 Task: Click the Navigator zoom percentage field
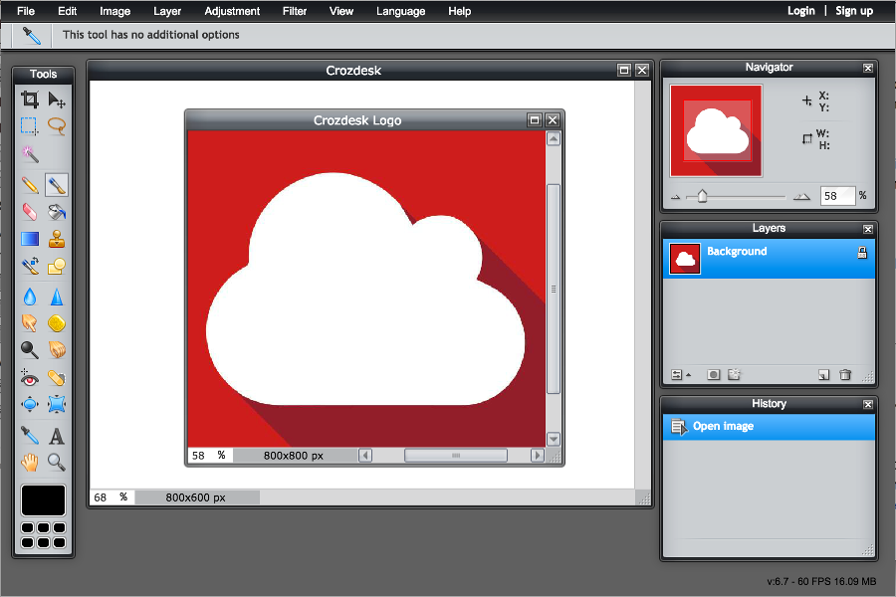coord(837,197)
